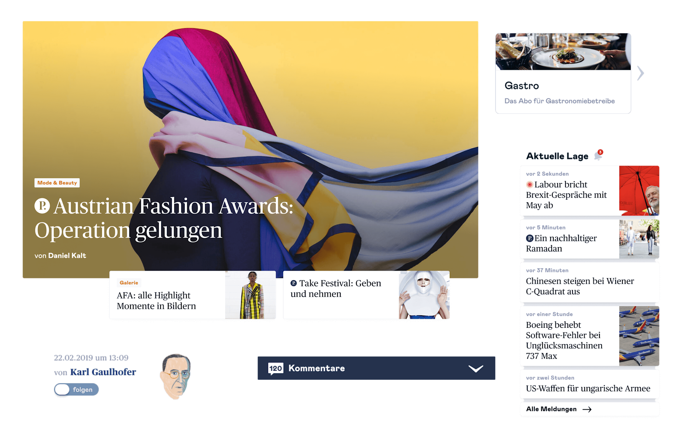Expand the Kommentare bar with the chevron

coord(476,369)
